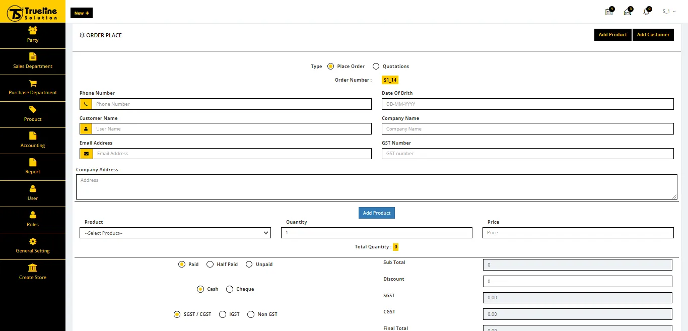Open the S_1 user account dropdown
Screen dimensions: 688x331
click(669, 12)
